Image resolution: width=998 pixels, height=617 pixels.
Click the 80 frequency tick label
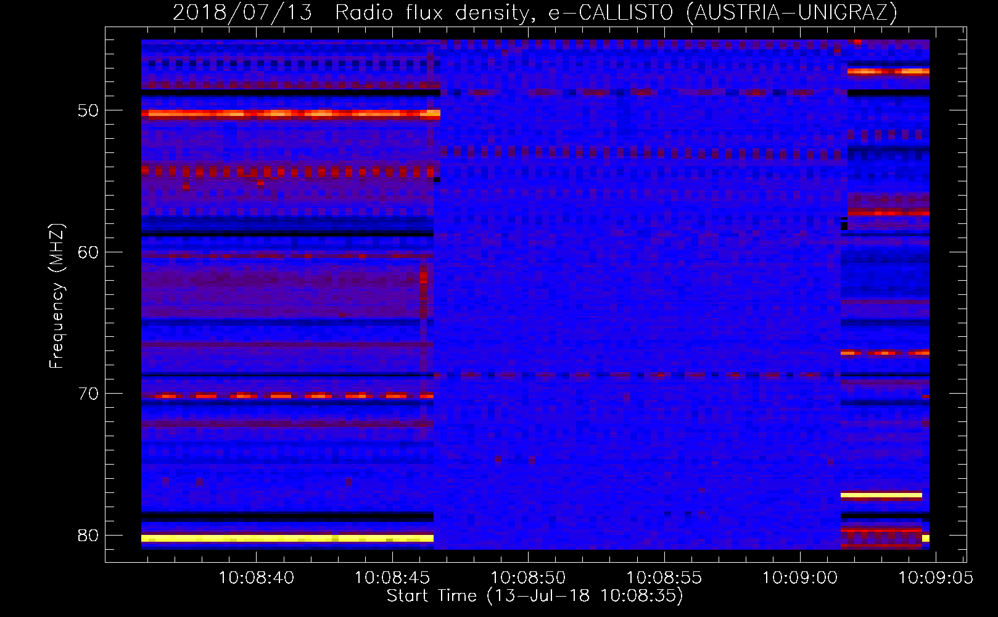88,536
